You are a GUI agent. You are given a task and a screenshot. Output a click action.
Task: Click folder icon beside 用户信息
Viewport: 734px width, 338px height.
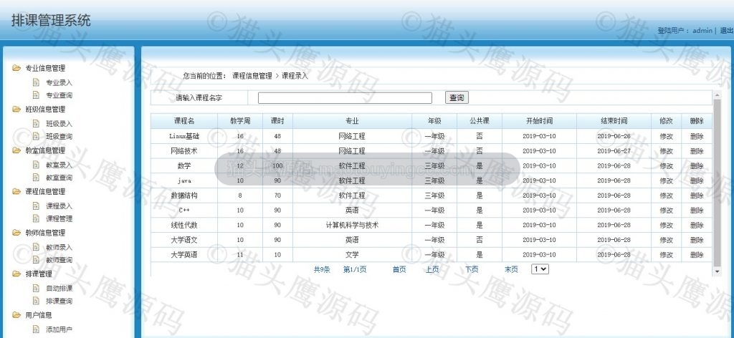16,314
